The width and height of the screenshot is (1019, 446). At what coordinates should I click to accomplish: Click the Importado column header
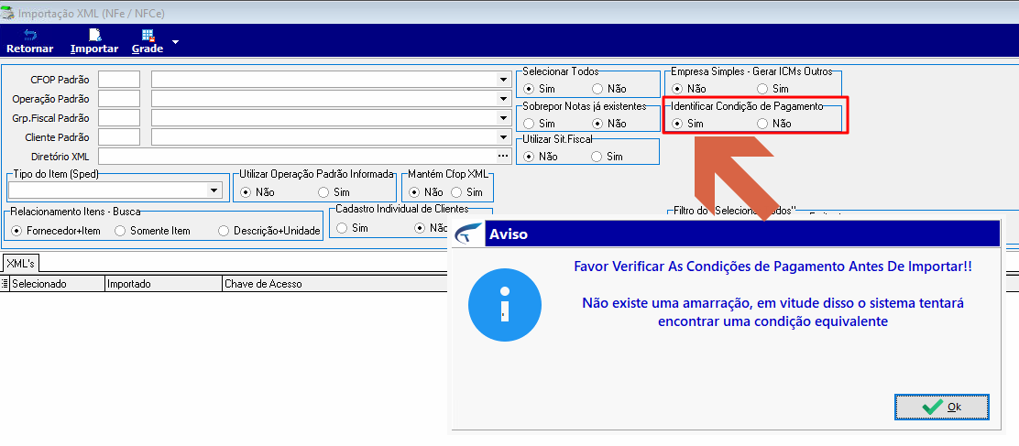click(163, 284)
